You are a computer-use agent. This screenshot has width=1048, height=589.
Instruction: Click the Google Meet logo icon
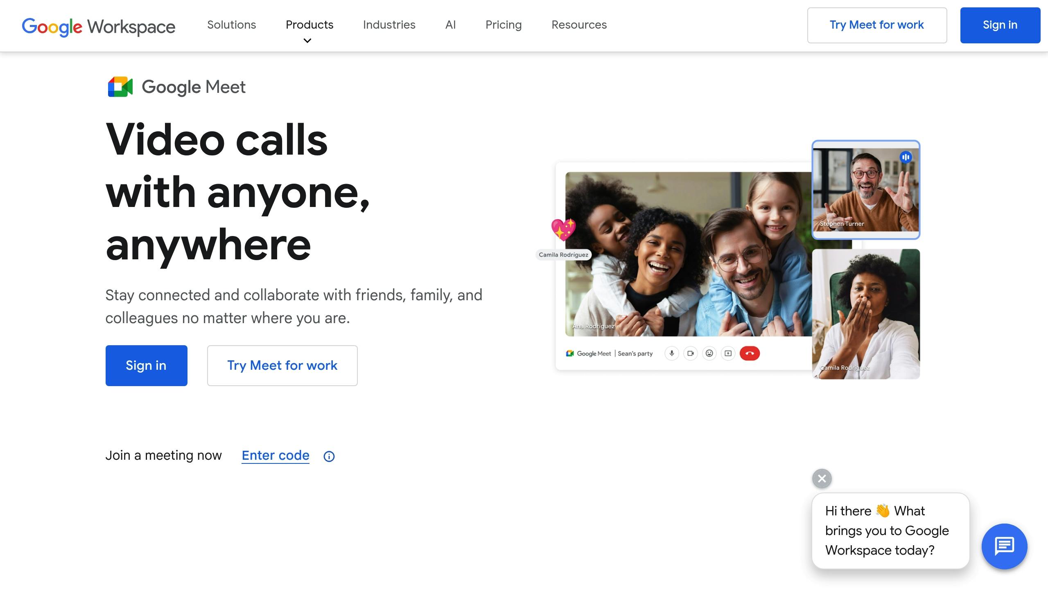point(120,86)
